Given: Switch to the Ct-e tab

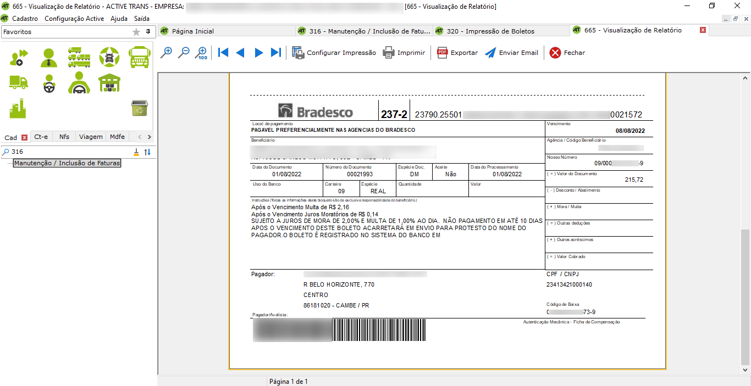Looking at the screenshot, I should [41, 137].
